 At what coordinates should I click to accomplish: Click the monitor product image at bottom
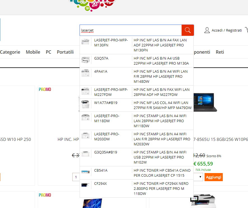pos(92,203)
